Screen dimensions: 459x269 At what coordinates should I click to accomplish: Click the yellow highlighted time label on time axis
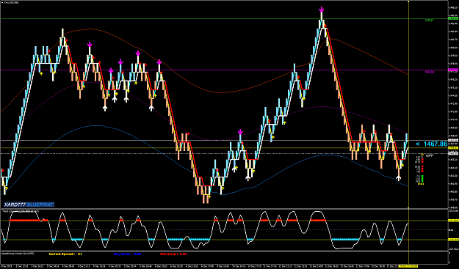click(408, 266)
